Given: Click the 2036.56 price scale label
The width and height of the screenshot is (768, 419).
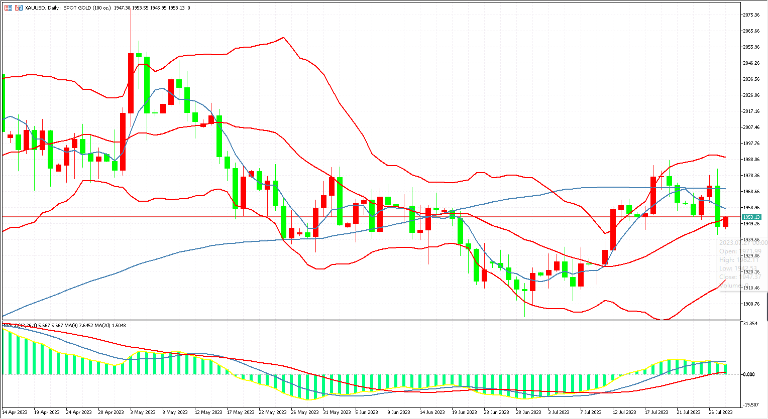Looking at the screenshot, I should click(751, 79).
